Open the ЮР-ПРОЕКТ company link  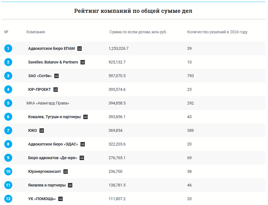coord(40,89)
